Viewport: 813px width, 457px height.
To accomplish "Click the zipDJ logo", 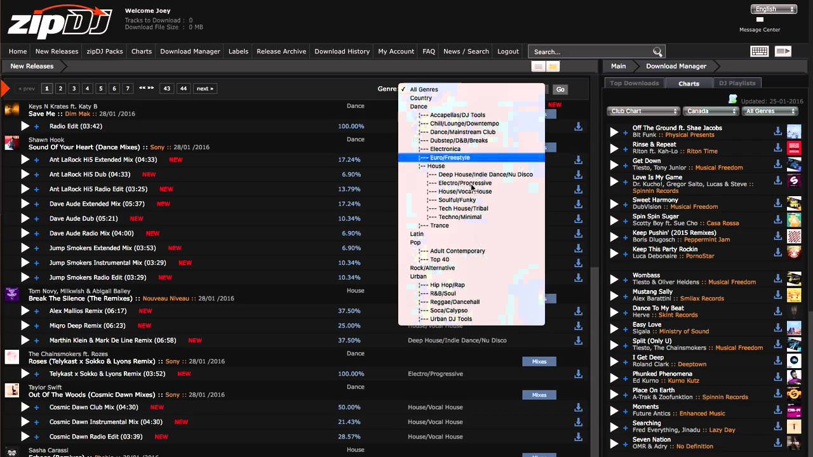I will (x=60, y=22).
